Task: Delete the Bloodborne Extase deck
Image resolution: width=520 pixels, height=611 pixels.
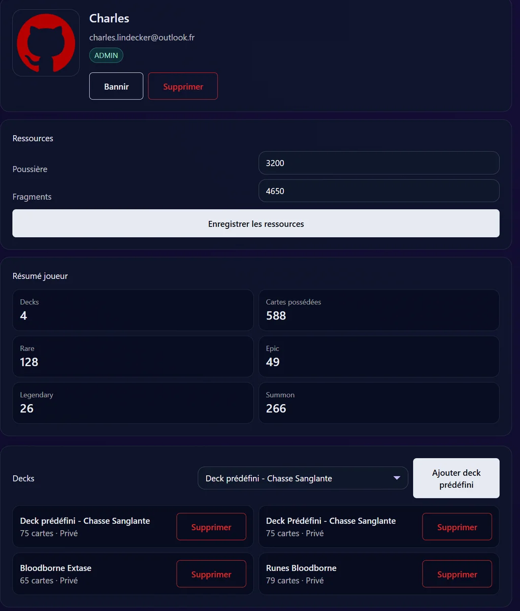Action: click(x=211, y=574)
